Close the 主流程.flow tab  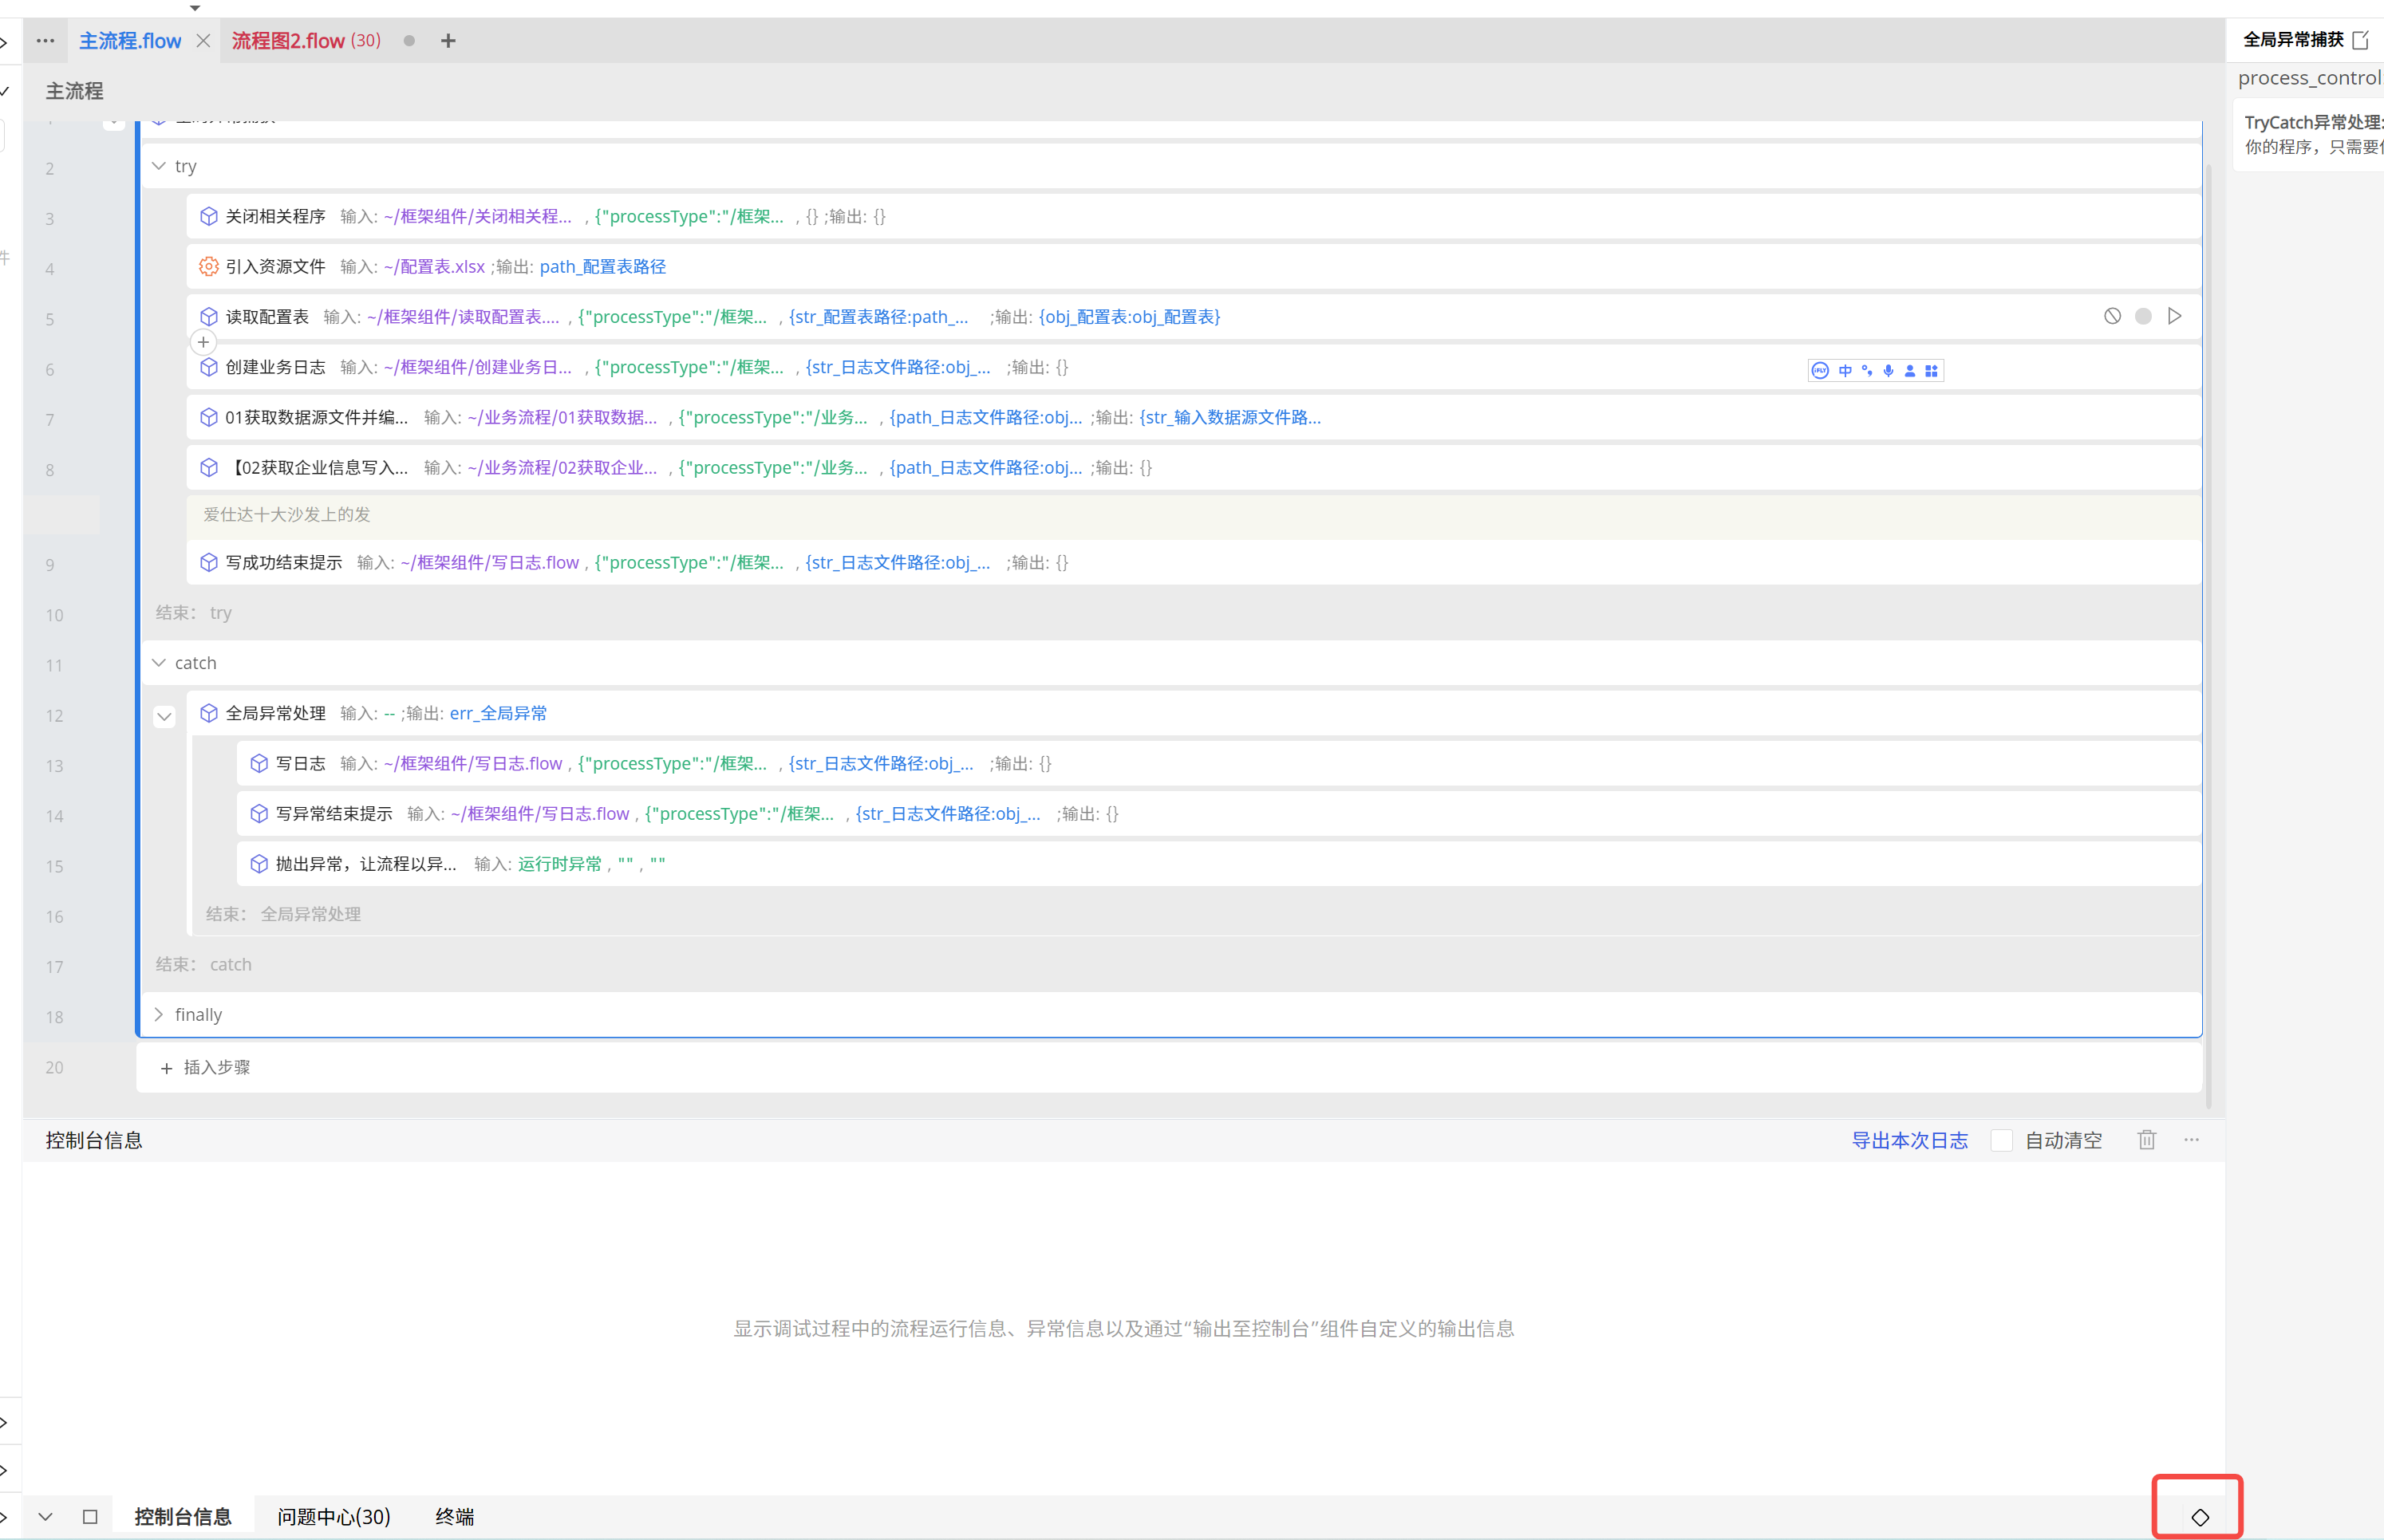pyautogui.click(x=203, y=41)
